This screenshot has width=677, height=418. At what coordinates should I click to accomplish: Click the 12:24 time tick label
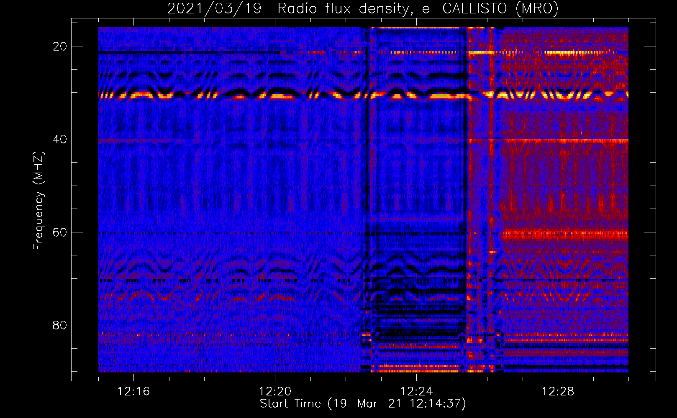pos(416,392)
